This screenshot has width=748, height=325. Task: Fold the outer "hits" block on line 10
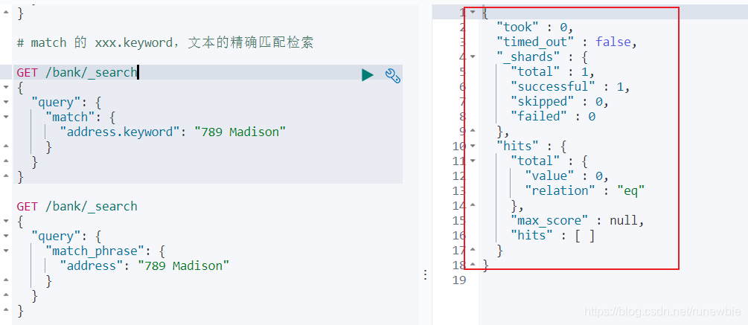coord(473,146)
